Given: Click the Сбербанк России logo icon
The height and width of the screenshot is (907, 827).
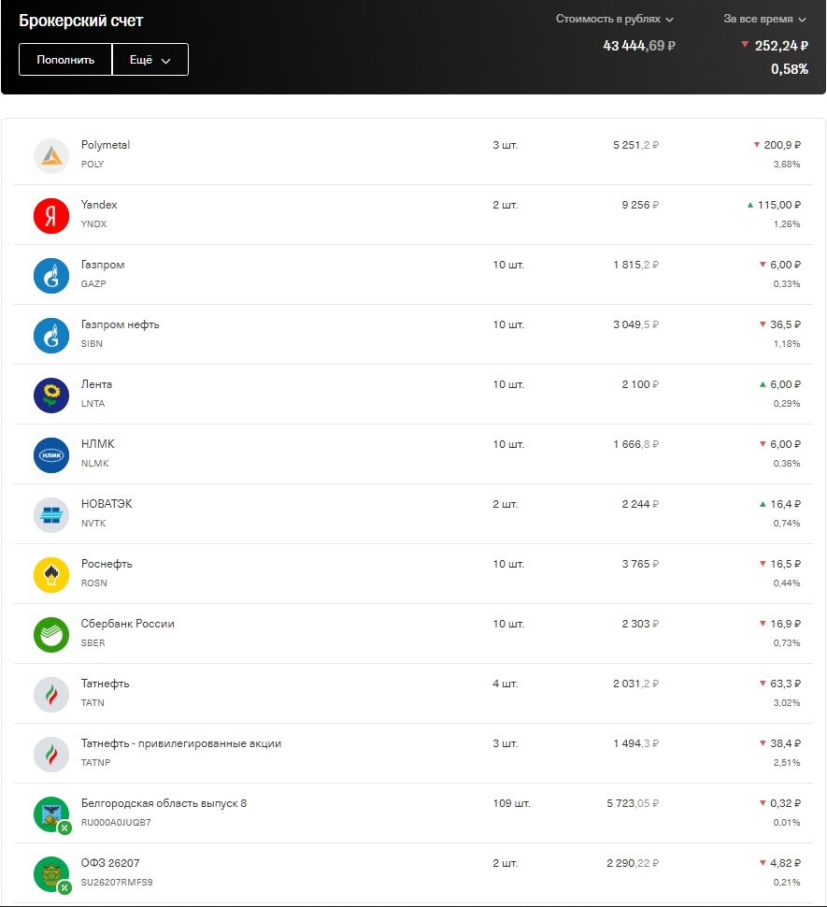Looking at the screenshot, I should 50,633.
